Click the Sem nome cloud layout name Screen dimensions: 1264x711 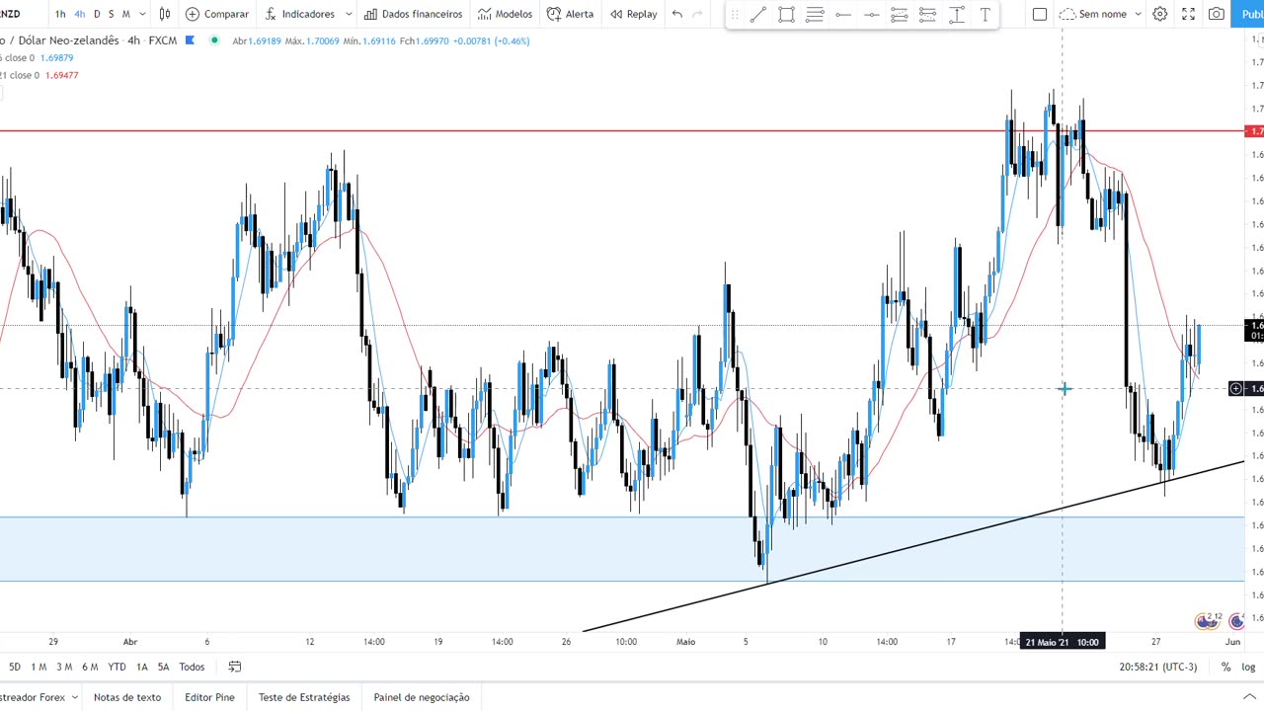pos(1093,14)
